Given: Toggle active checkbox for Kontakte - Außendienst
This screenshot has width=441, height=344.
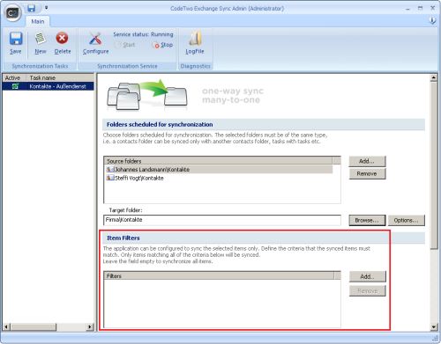Looking at the screenshot, I should click(x=15, y=86).
